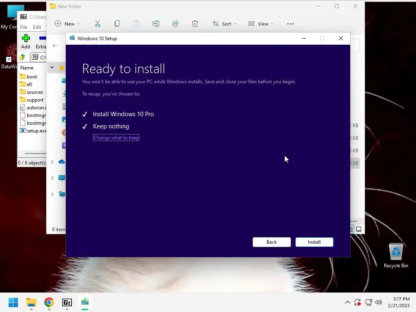Click the 7-Zip up one level icon
This screenshot has height=312, width=416.
(x=22, y=57)
